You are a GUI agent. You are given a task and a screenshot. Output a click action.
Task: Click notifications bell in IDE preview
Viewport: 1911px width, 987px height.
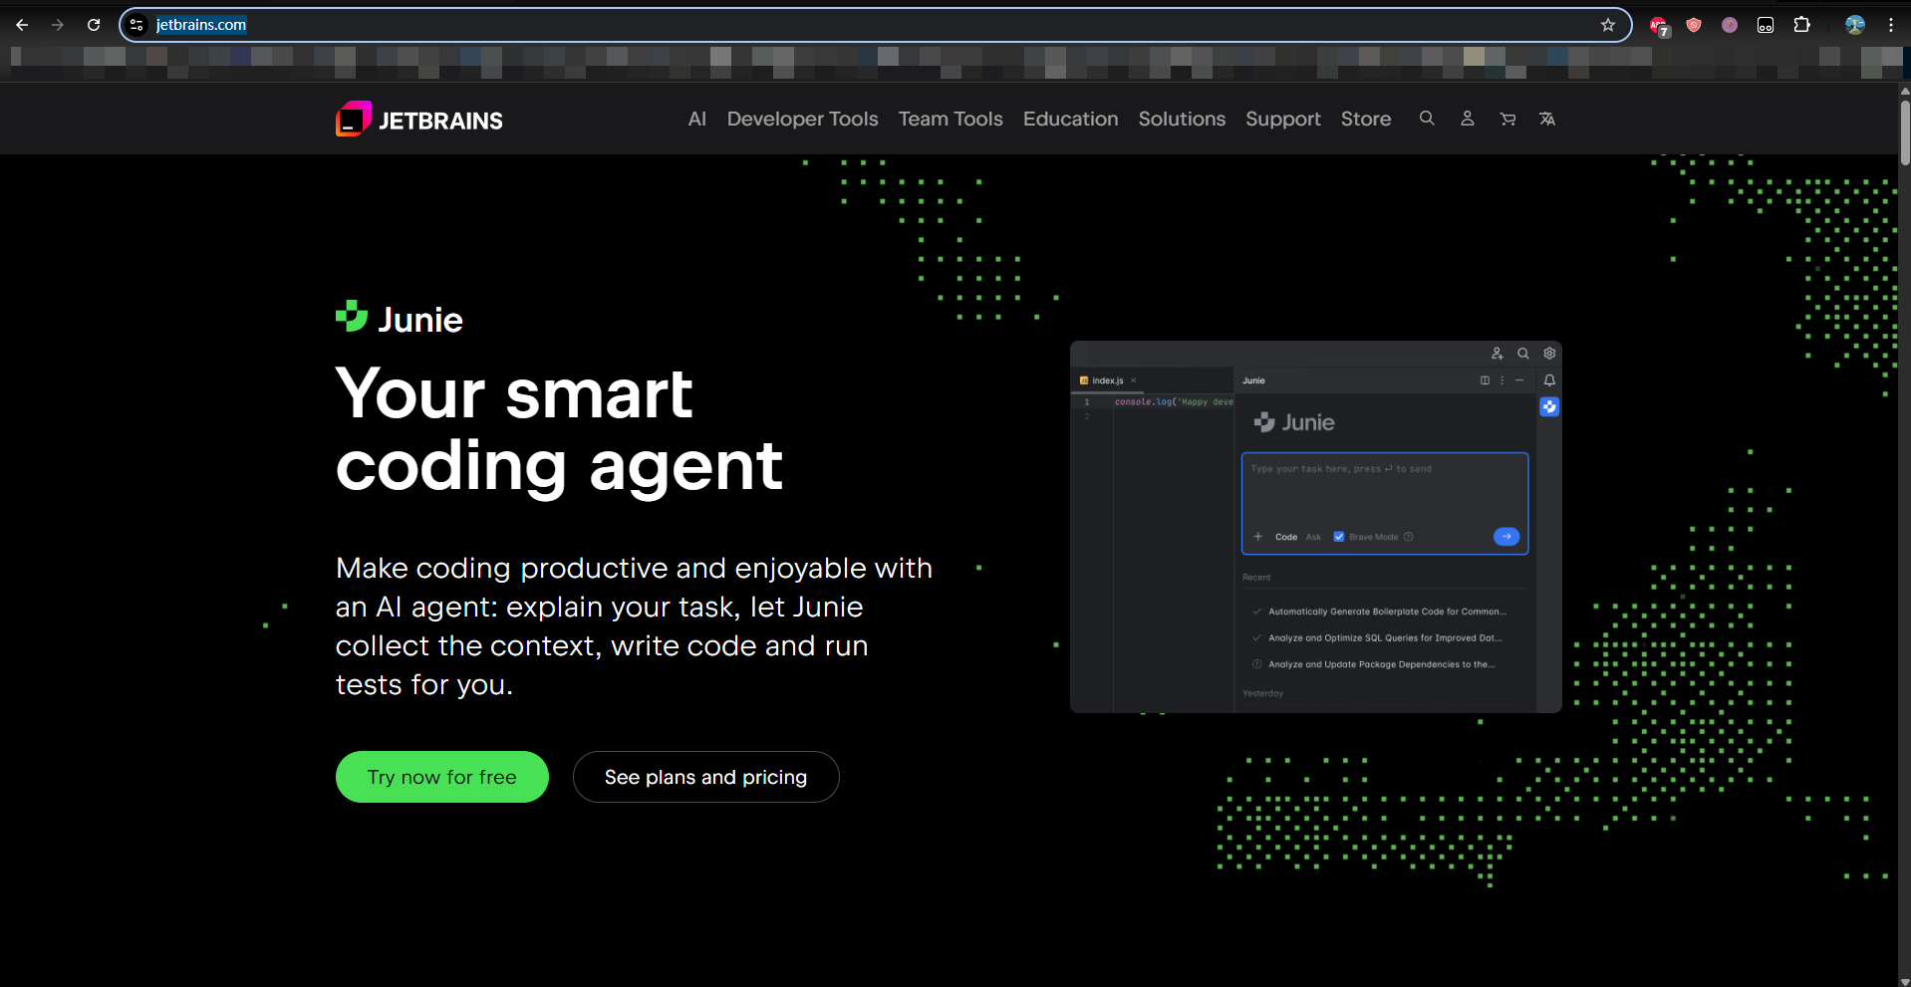(1549, 380)
